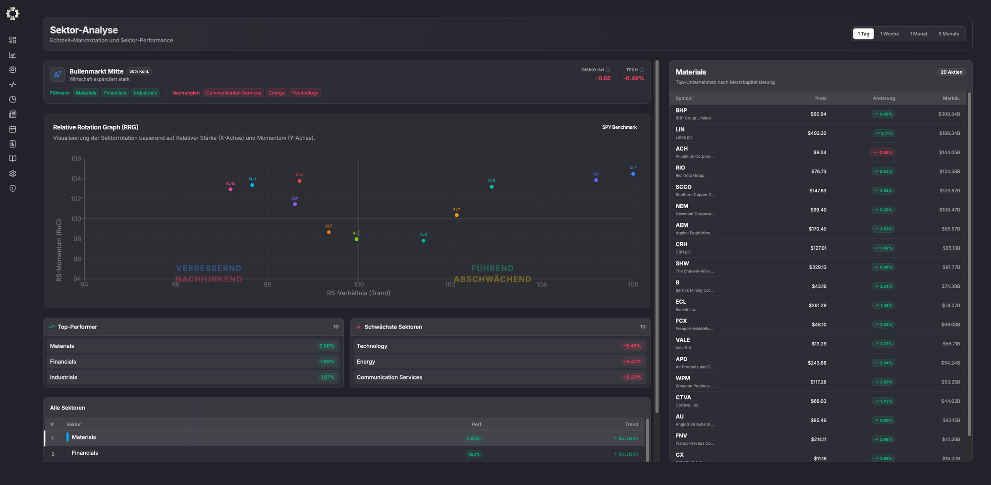Switch timeframe to 3 Monate
Viewport: 991px width, 485px height.
[948, 34]
